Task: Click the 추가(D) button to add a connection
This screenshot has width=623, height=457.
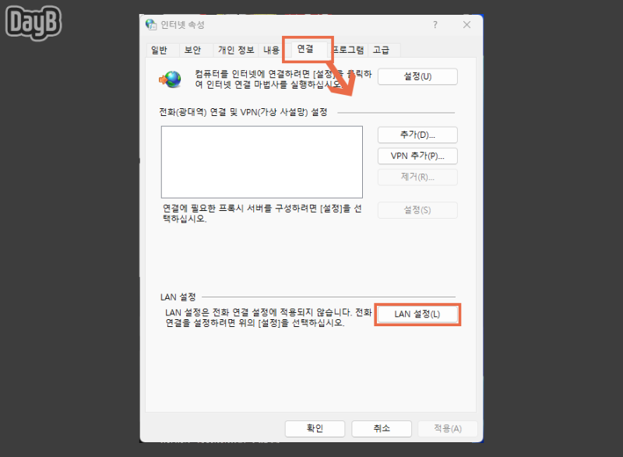Action: coord(417,134)
